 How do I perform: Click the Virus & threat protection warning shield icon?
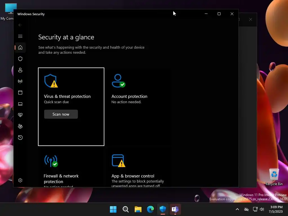(x=51, y=81)
